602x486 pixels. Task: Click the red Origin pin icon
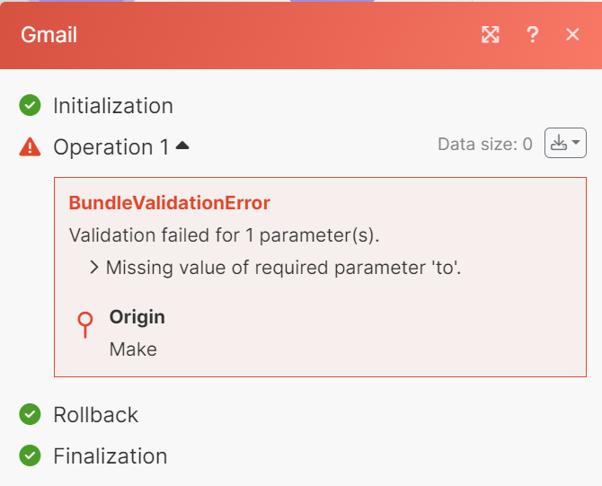click(85, 324)
